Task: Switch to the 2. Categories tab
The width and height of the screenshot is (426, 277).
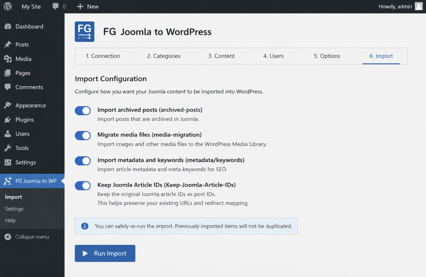Action: [164, 56]
